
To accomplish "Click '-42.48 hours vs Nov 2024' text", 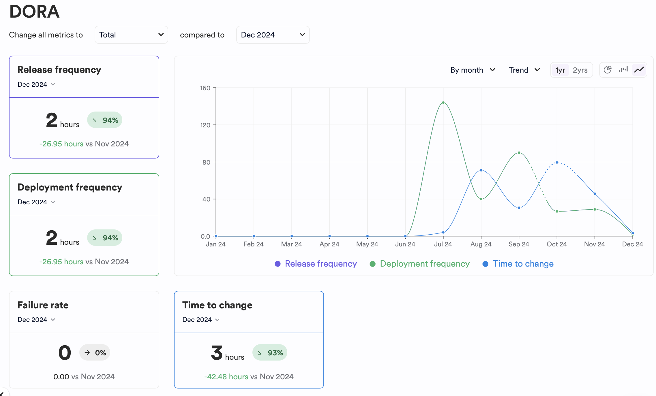I will coord(249,377).
